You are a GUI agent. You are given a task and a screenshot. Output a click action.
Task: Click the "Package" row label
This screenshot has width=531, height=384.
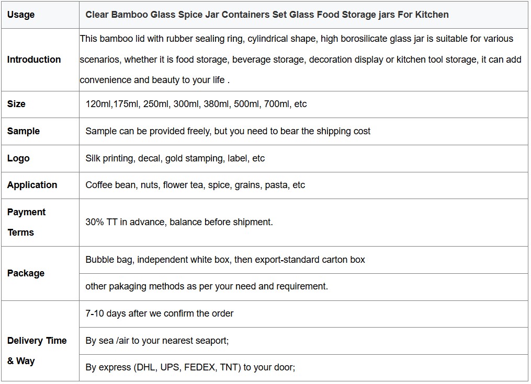click(x=26, y=273)
